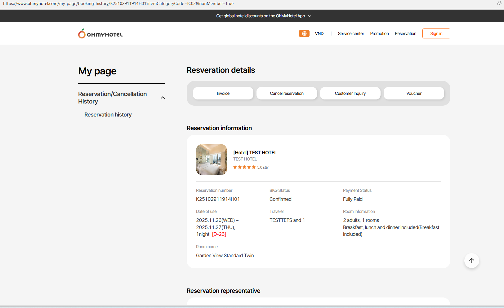504x308 pixels.
Task: Click the TEST HOTEL room thumbnail
Action: [x=212, y=160]
